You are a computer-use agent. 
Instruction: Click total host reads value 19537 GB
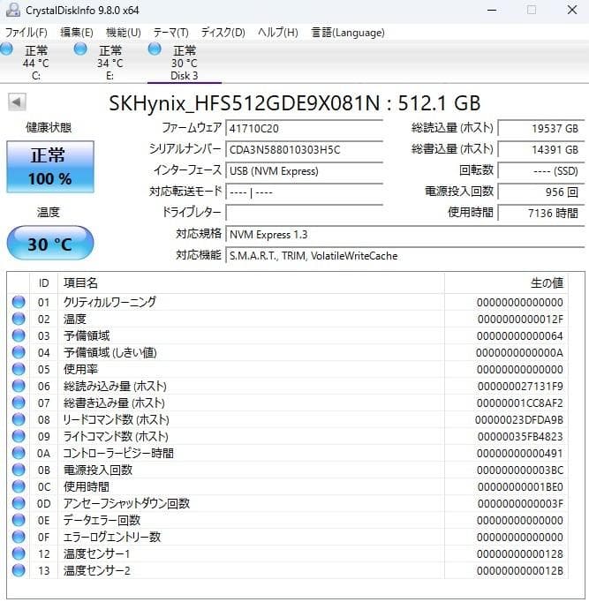tap(541, 128)
